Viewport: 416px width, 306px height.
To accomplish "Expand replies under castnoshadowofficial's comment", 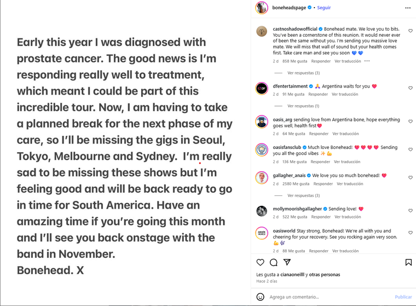I will (x=303, y=73).
